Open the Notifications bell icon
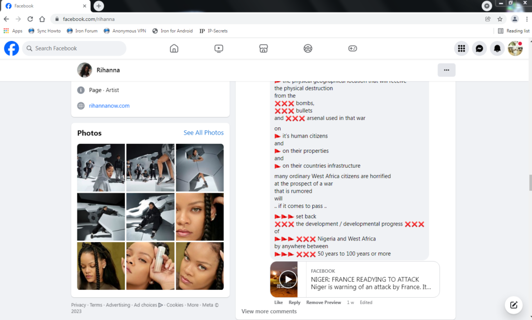Screen dimensions: 532x320 tap(497, 48)
